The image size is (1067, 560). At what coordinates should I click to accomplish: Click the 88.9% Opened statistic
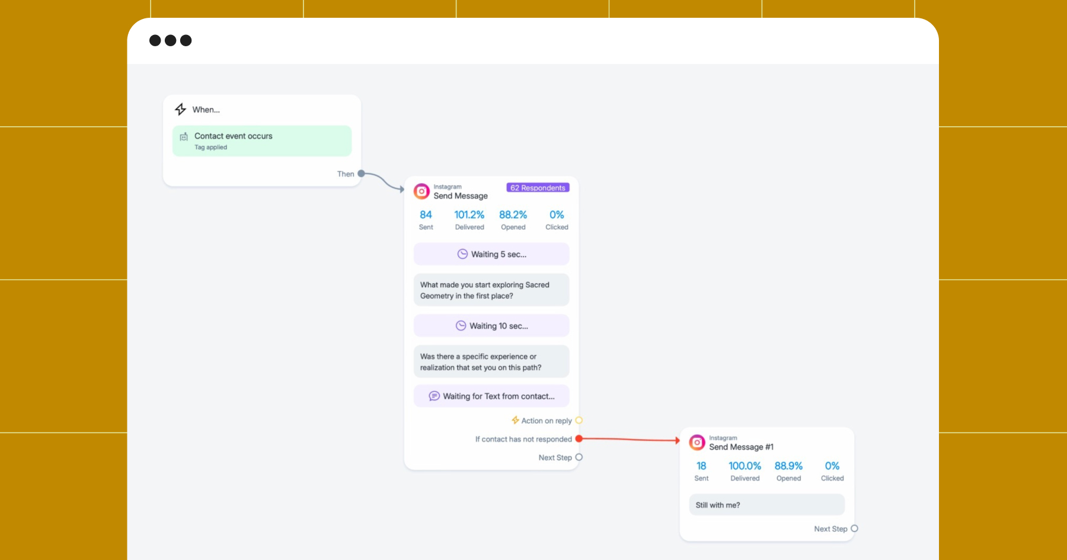788,471
